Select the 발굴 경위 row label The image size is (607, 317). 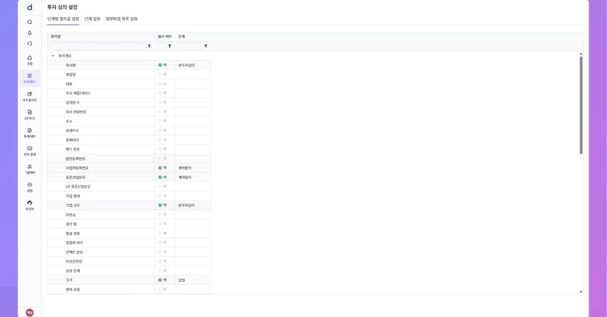(72, 233)
